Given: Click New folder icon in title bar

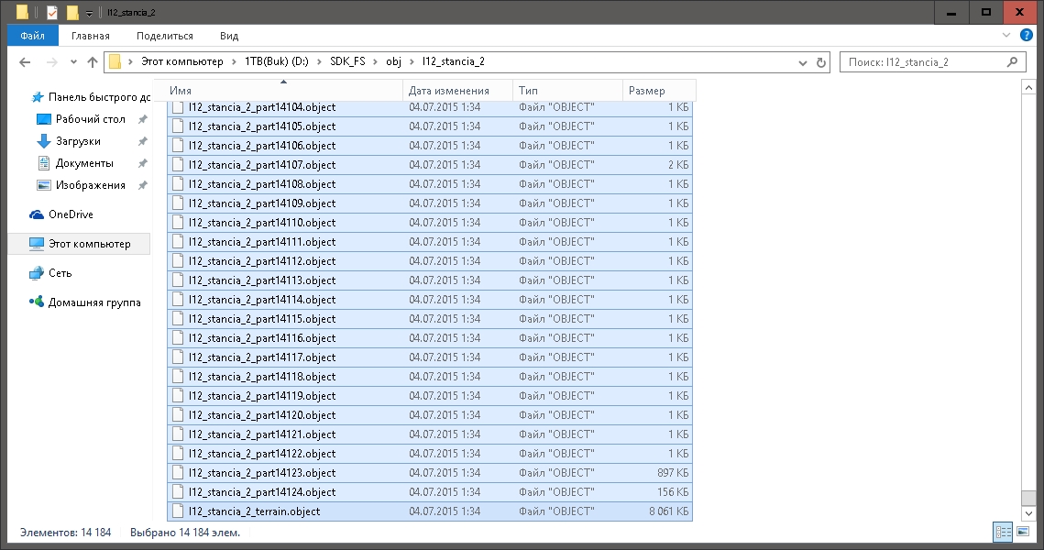Looking at the screenshot, I should click(x=72, y=13).
